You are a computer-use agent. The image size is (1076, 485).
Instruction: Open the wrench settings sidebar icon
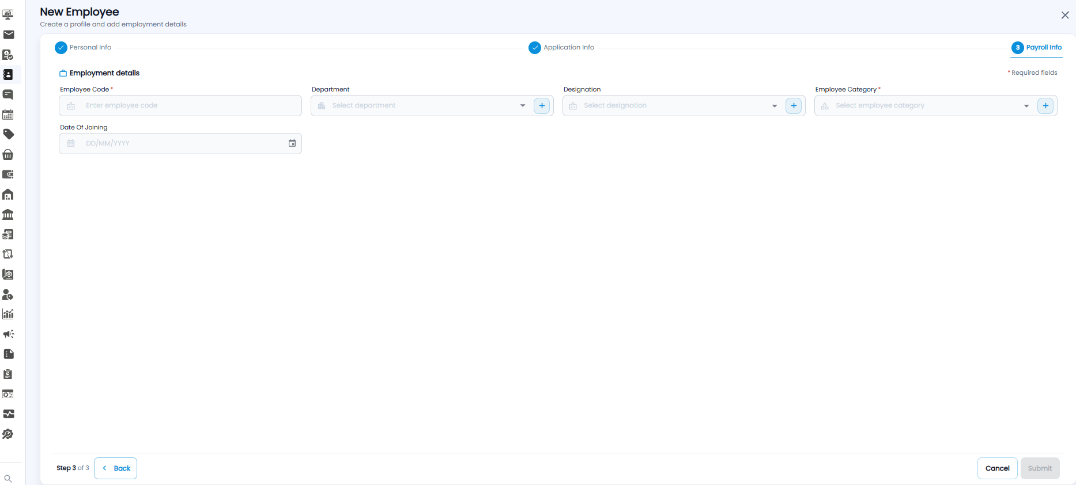pyautogui.click(x=8, y=434)
